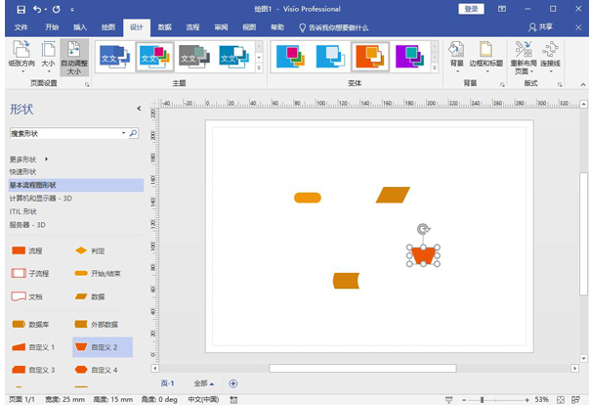
Task: Click the 登录 sign-in button
Action: [472, 9]
